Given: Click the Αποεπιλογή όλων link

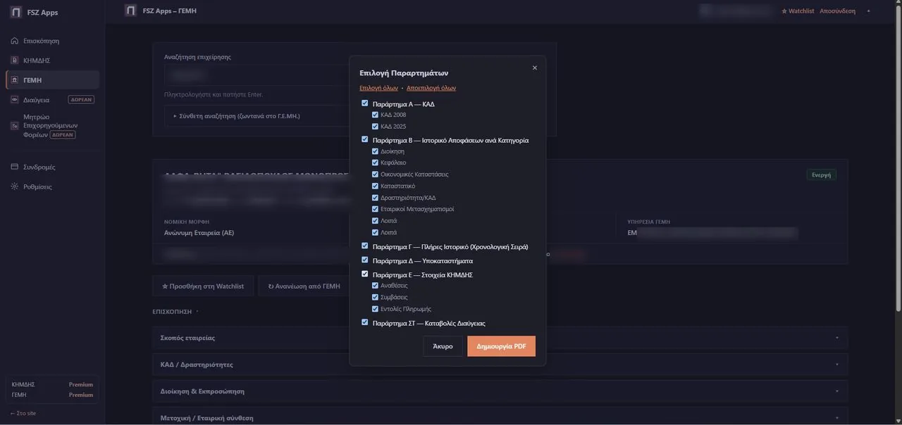Looking at the screenshot, I should click(431, 88).
